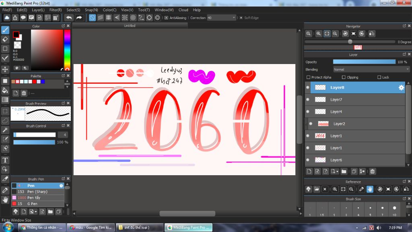This screenshot has height=232, width=412.
Task: Enable radial snap in toolbar
Action: click(x=125, y=18)
